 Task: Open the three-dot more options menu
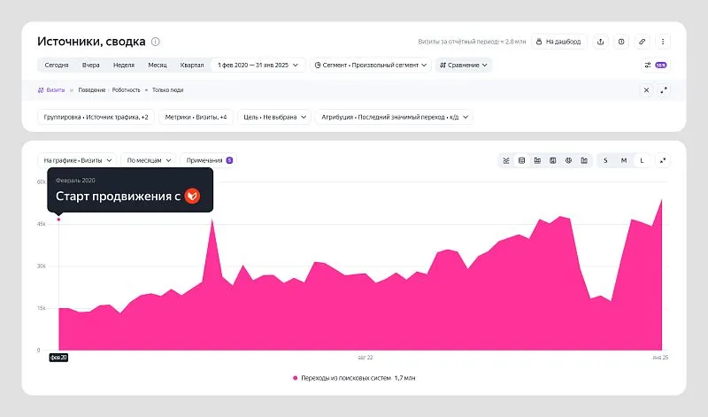click(x=663, y=42)
